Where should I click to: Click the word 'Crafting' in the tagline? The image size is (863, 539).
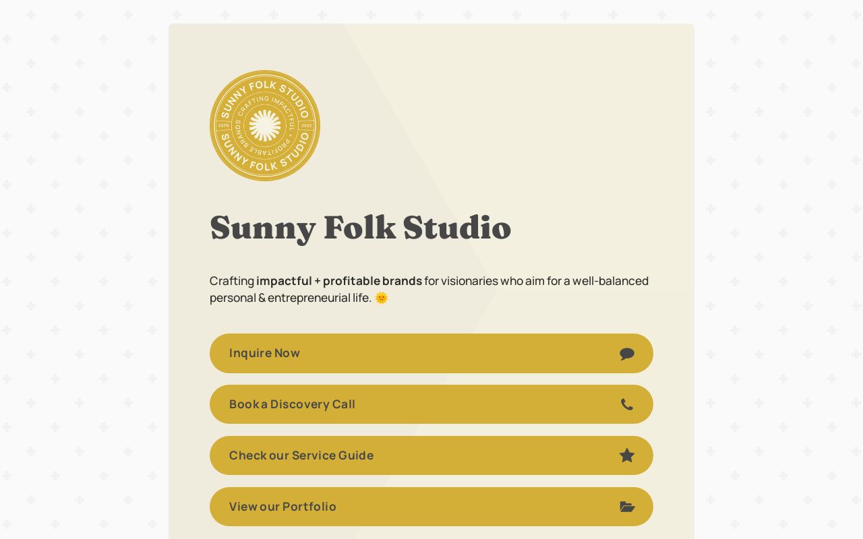point(232,281)
